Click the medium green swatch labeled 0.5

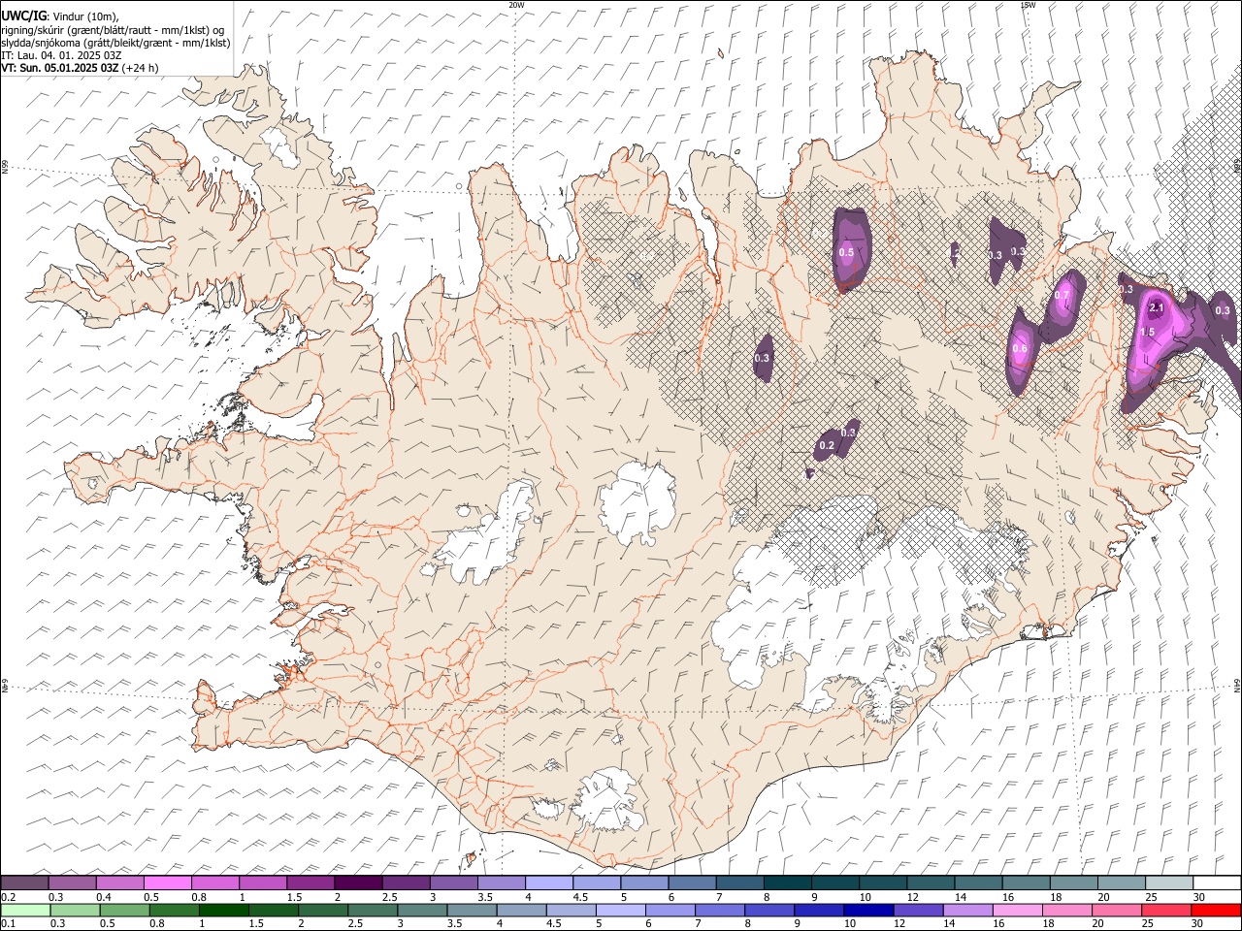point(125,910)
